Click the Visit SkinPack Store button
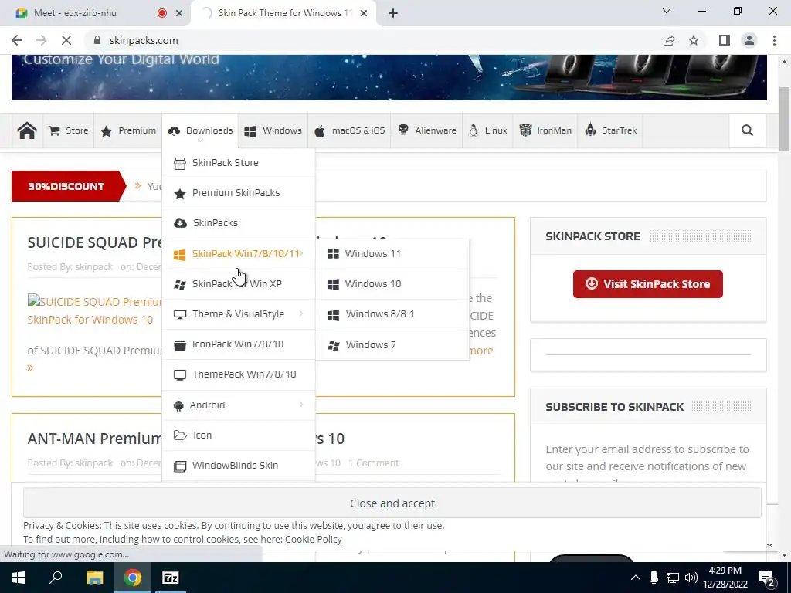791x593 pixels. pyautogui.click(x=648, y=284)
